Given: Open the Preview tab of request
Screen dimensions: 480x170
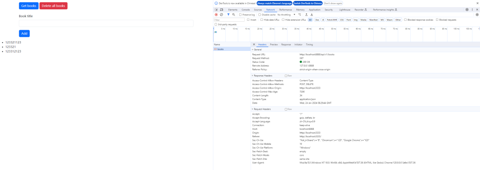Looking at the screenshot, I should click(274, 44).
